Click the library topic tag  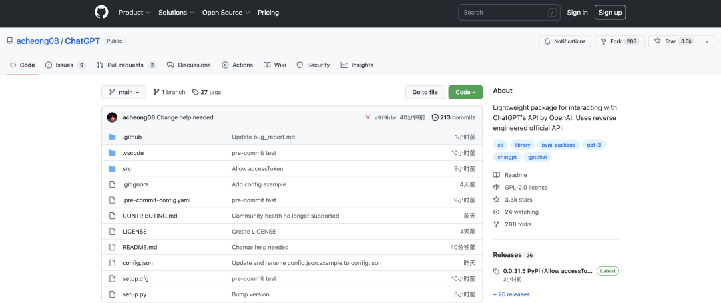522,145
